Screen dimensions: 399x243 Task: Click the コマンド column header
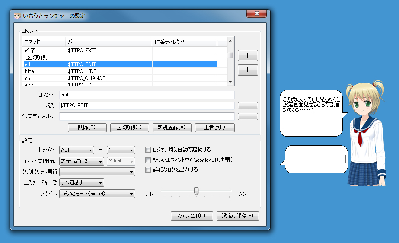[44, 42]
